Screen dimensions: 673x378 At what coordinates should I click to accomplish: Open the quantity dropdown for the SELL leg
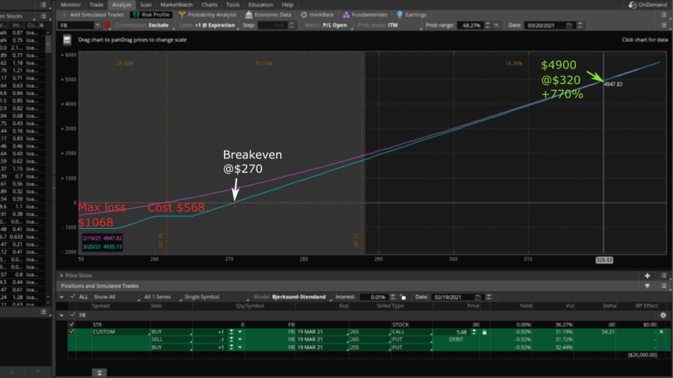(x=239, y=339)
